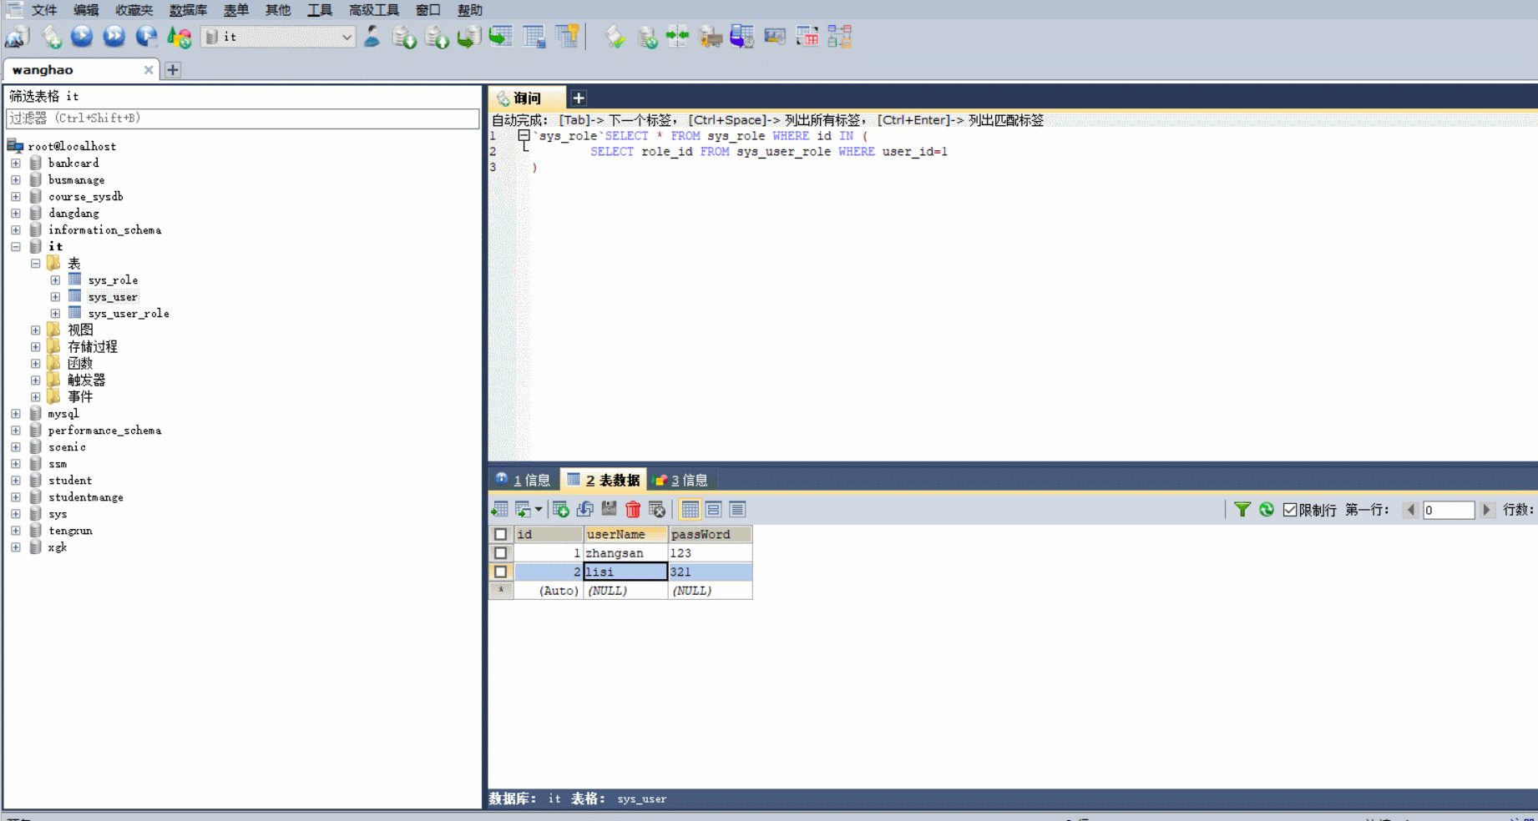
Task: Collapse the it database node
Action: [16, 246]
